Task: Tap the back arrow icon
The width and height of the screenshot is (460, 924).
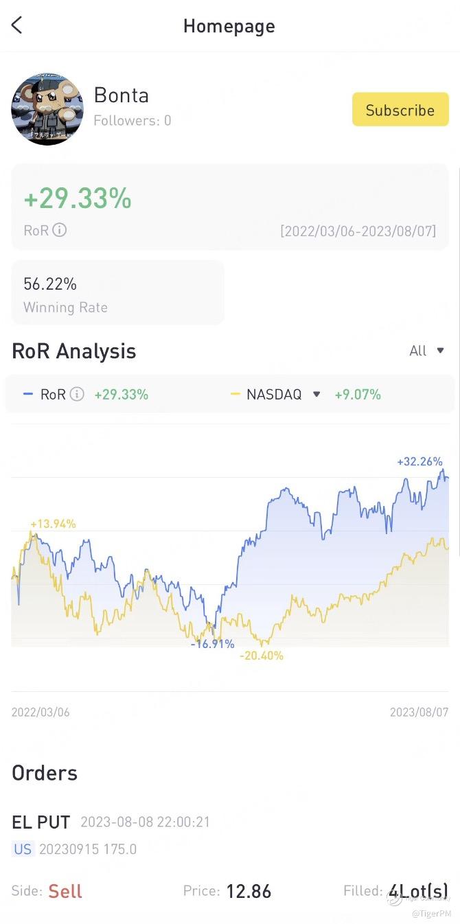Action: 17,25
